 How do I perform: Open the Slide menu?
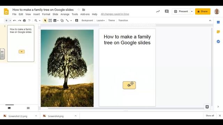55,14
